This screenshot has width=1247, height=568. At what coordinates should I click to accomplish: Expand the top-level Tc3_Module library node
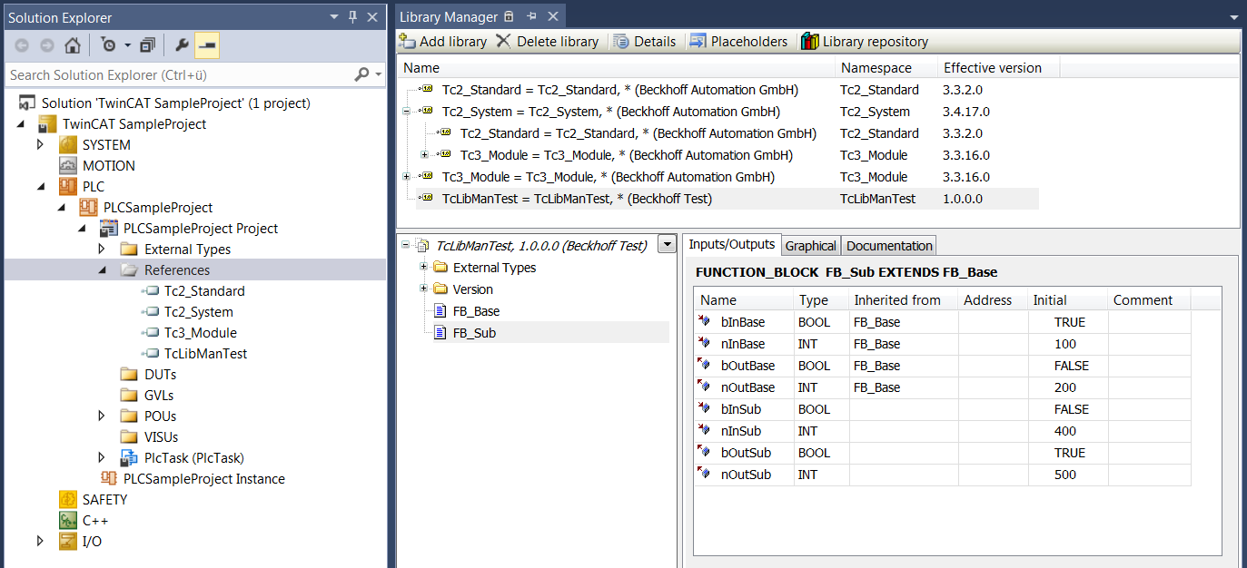tap(407, 177)
